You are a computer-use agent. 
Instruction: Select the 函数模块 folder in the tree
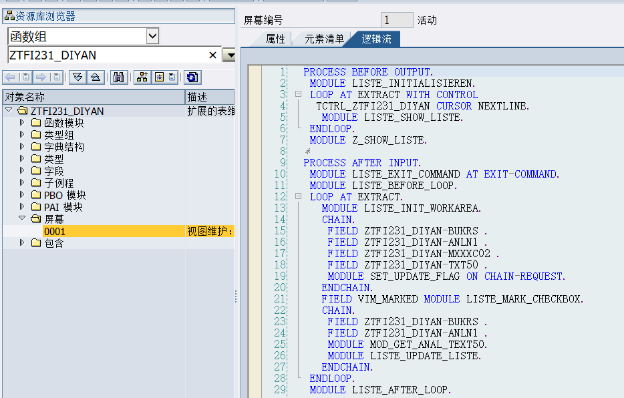tap(61, 122)
